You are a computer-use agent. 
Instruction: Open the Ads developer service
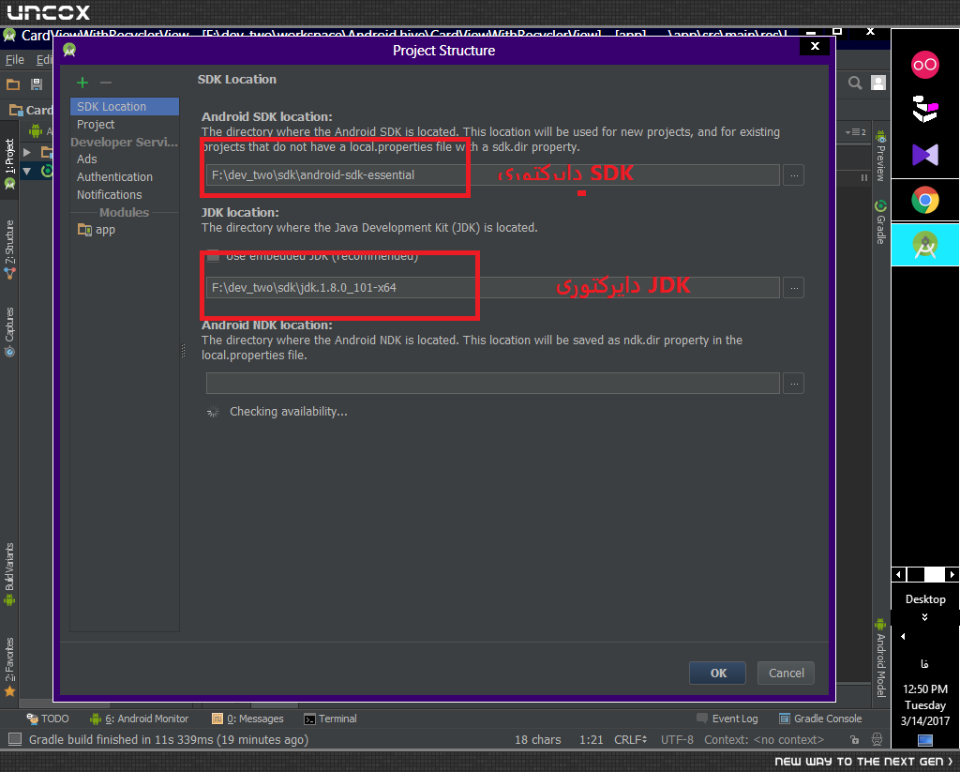87,159
